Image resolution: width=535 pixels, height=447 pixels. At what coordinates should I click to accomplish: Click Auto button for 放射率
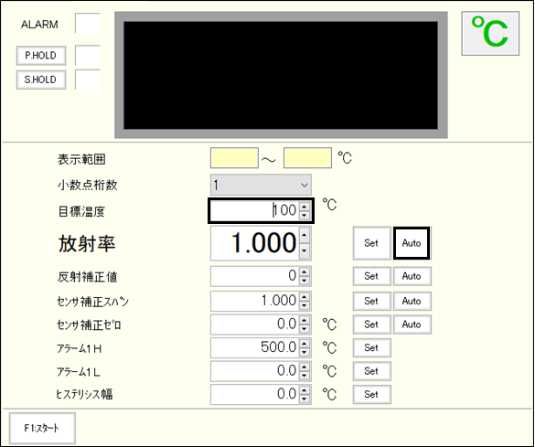pyautogui.click(x=412, y=243)
